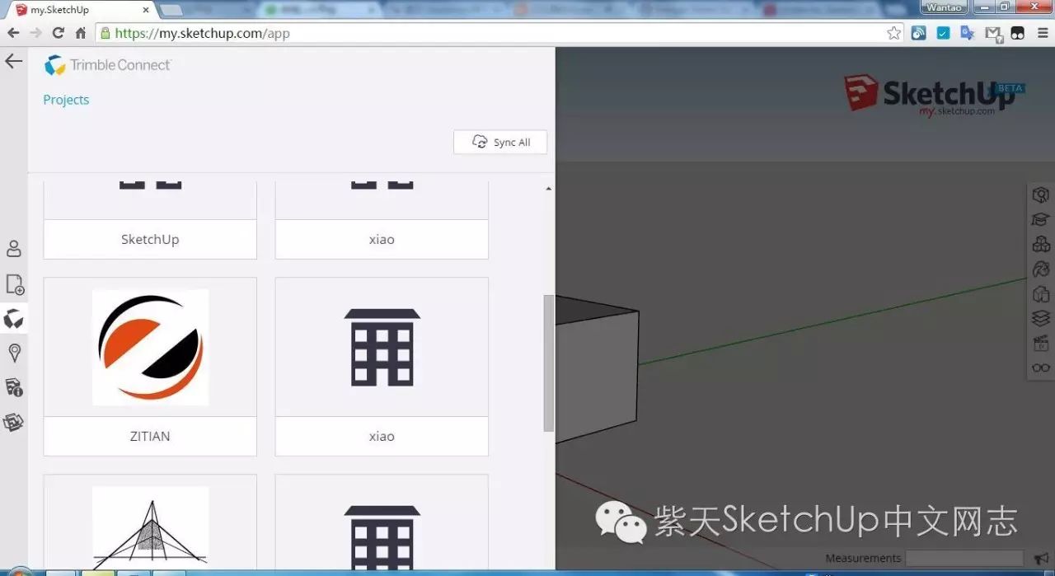Click the browser address bar URL
Screen dimensions: 1055x576
[202, 34]
